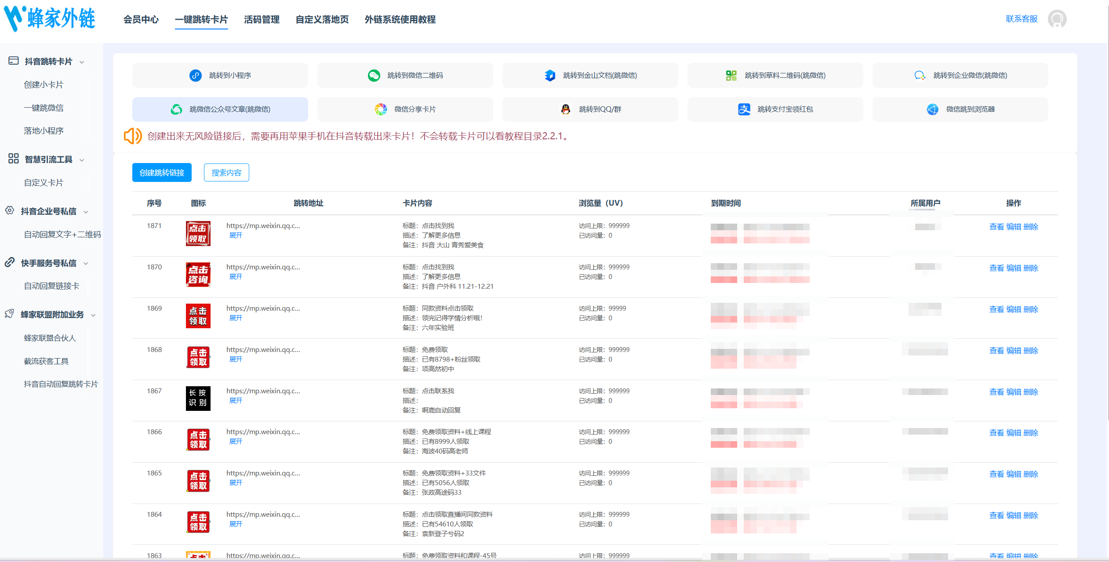This screenshot has height=562, width=1109.
Task: Click the 草料二维码 green grid icon
Action: (x=731, y=76)
